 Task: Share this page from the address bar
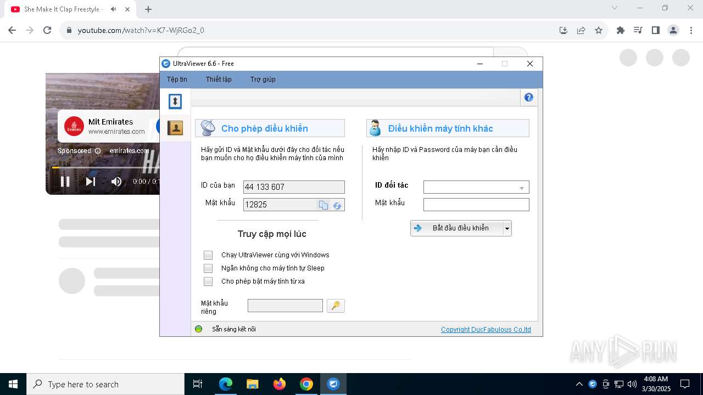click(x=581, y=30)
